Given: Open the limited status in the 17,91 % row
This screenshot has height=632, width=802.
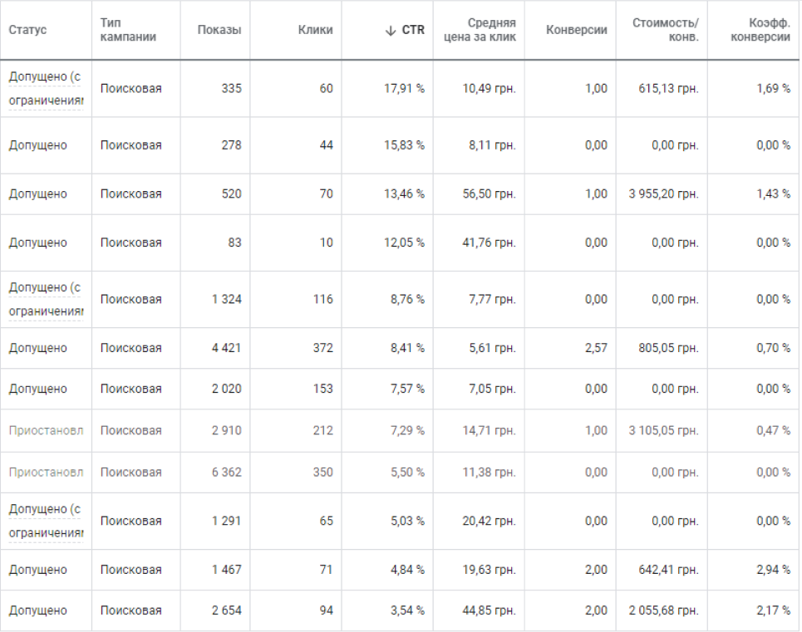Looking at the screenshot, I should coord(46,88).
